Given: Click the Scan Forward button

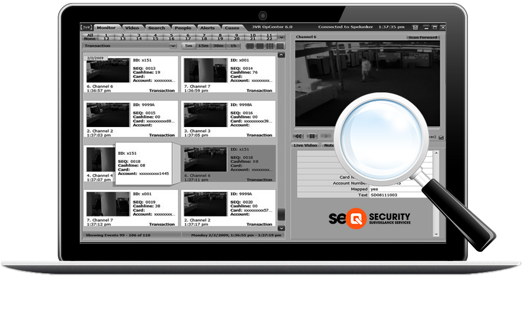Looking at the screenshot, I should pyautogui.click(x=422, y=37).
